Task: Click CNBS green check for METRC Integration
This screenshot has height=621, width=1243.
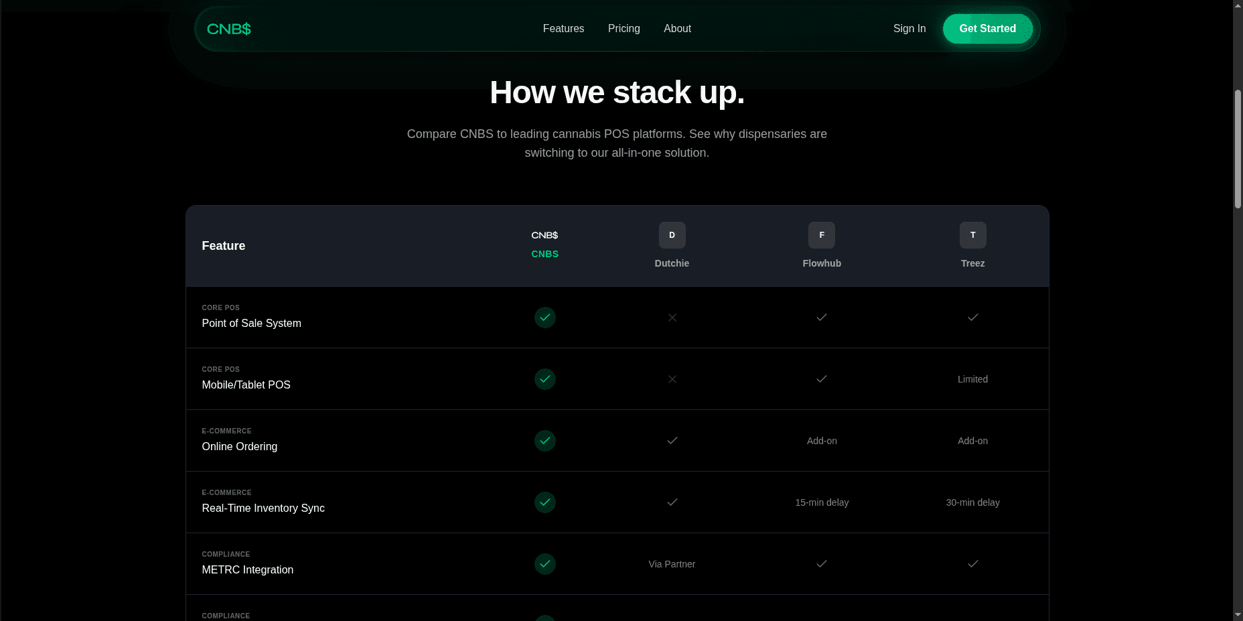Action: point(544,564)
